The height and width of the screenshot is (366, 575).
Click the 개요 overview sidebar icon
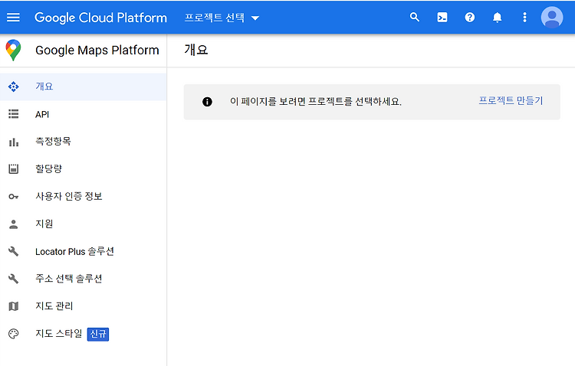14,87
